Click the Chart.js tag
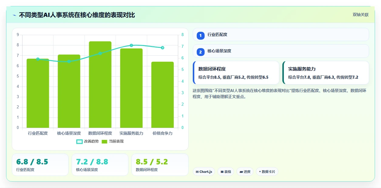Viewport: 381px width, 188px height. pyautogui.click(x=204, y=172)
